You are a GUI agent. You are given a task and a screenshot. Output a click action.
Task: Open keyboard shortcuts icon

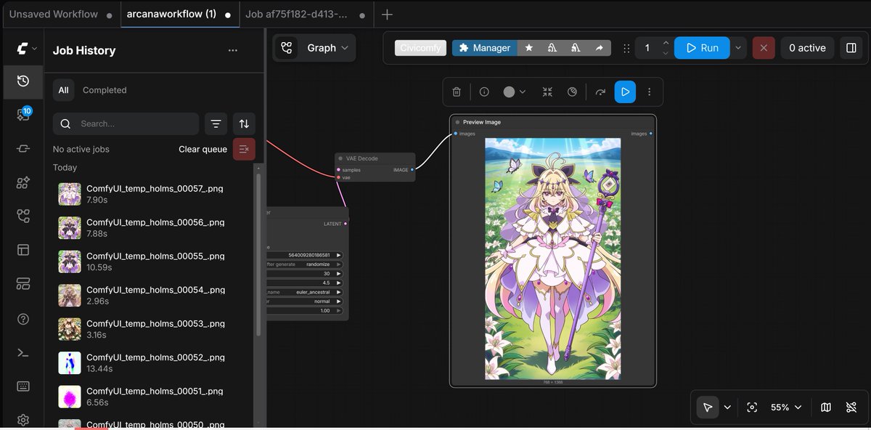(23, 386)
